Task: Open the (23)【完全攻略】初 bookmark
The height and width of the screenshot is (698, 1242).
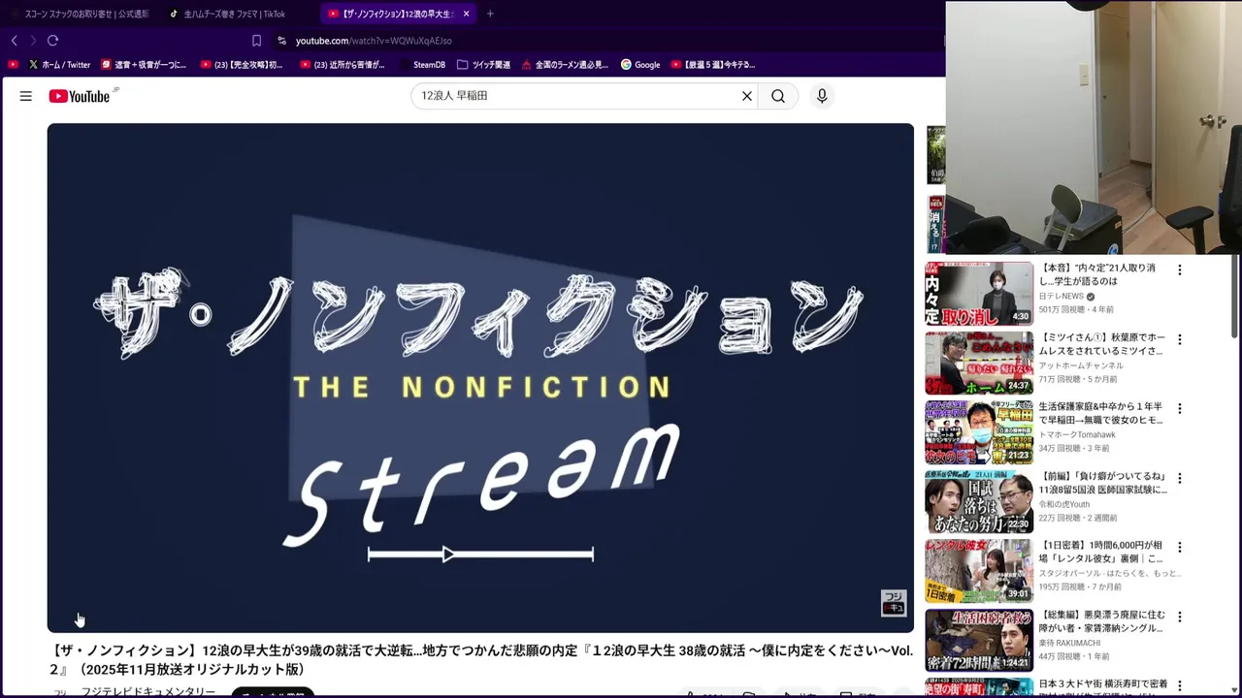Action: click(242, 65)
